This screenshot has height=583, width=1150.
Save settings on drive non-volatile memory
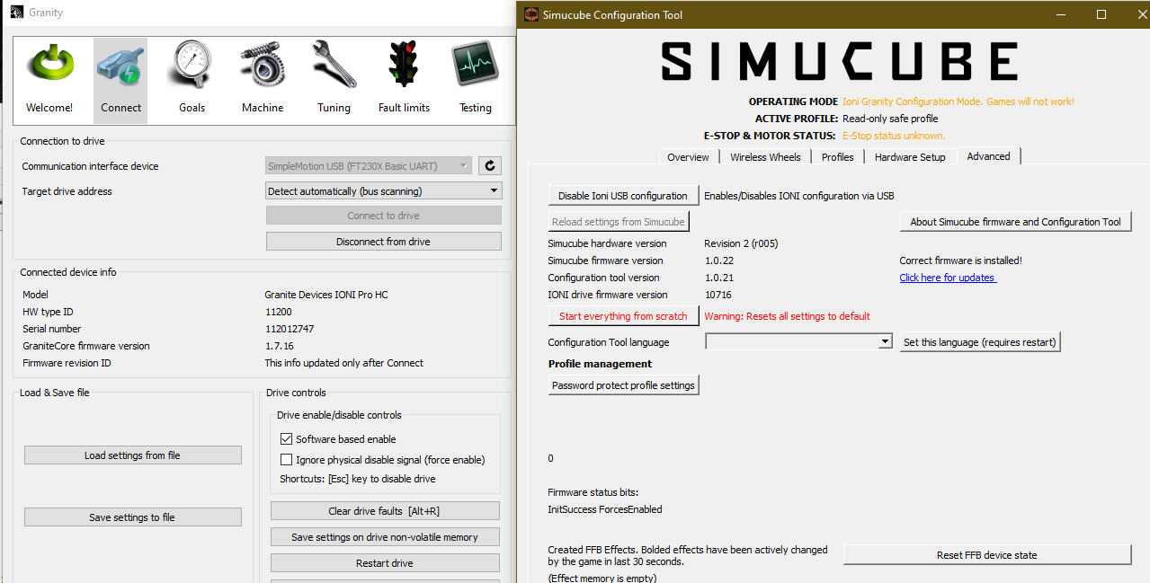385,537
